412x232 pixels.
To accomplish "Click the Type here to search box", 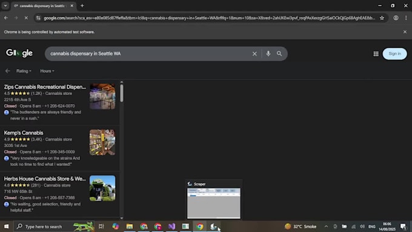I will point(54,226).
